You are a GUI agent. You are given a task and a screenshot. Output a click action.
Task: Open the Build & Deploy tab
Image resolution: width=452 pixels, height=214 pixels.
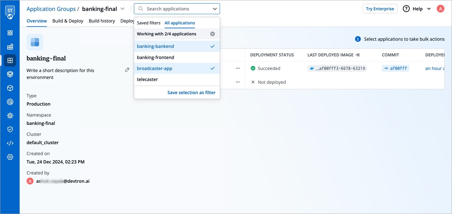point(68,21)
